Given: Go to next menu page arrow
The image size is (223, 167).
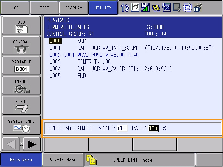Looking at the screenshot, I should 32,144.
